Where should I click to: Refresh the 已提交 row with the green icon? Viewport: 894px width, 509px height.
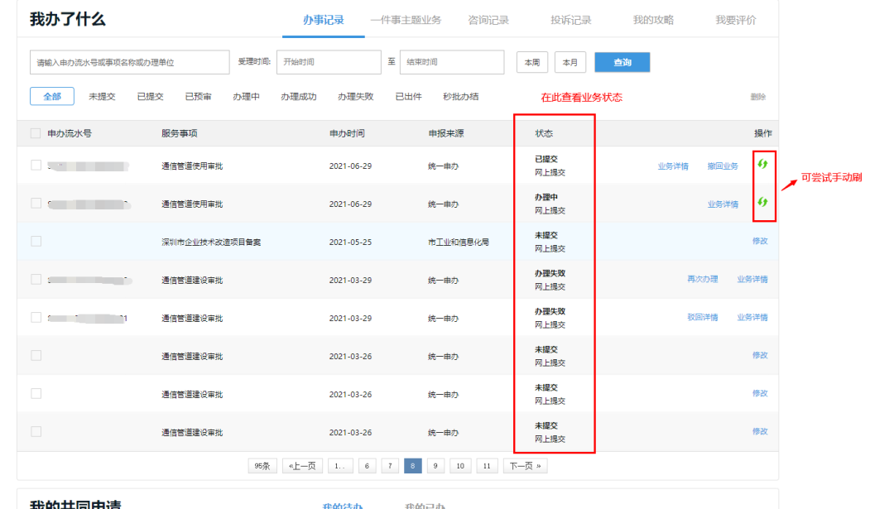click(762, 164)
